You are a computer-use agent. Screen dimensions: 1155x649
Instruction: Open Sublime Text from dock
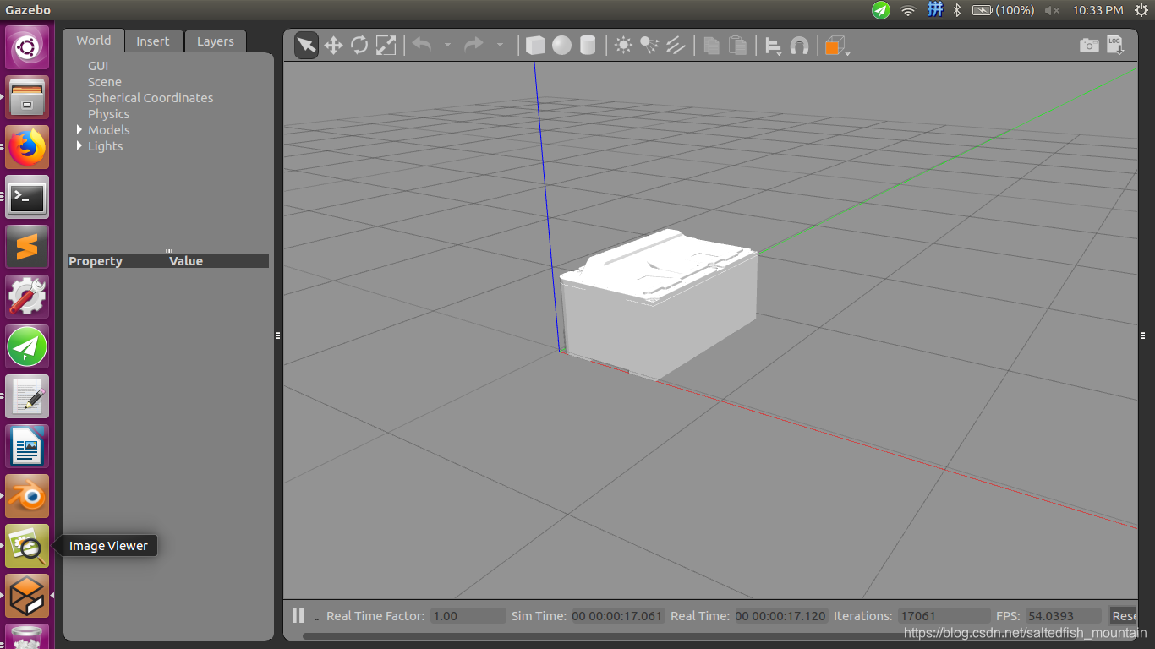pyautogui.click(x=27, y=247)
